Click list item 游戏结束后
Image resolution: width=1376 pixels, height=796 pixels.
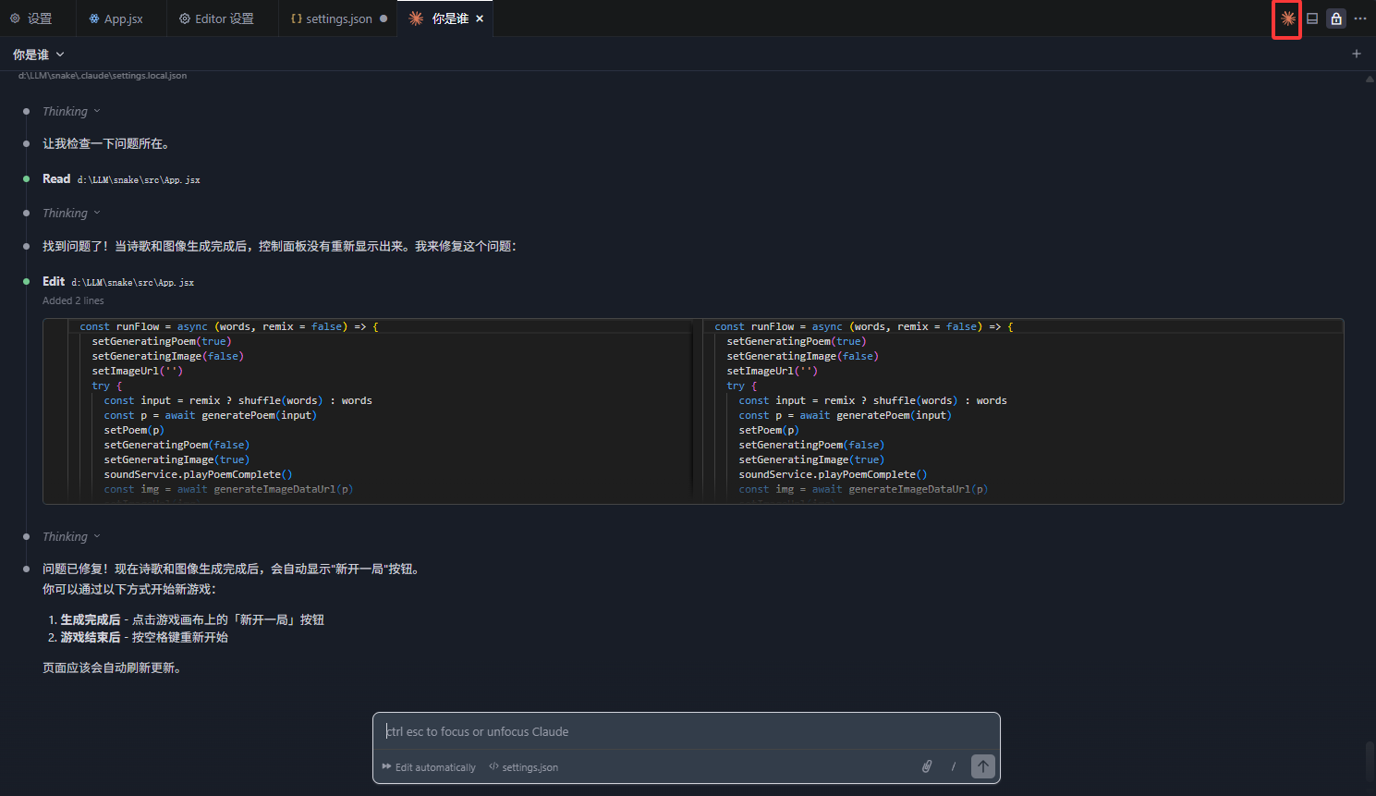click(x=144, y=637)
